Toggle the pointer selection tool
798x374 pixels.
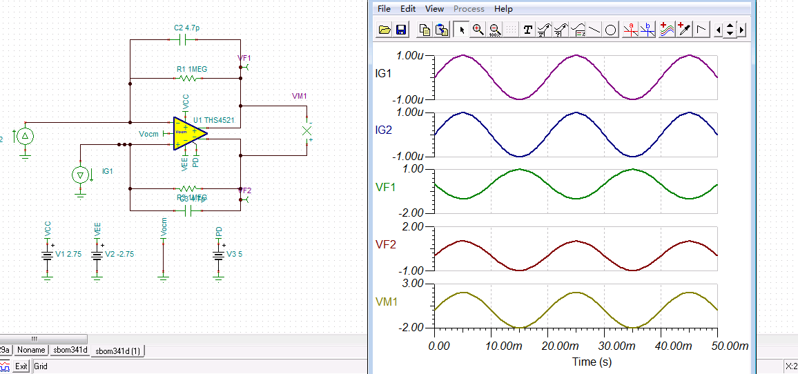pyautogui.click(x=461, y=30)
